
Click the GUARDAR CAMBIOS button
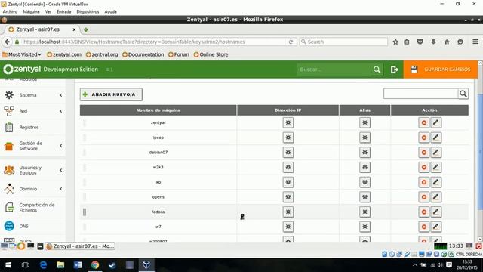point(441,70)
